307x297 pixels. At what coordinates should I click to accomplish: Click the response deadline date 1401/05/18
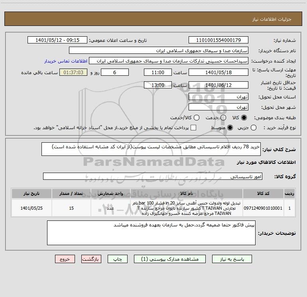218,72
